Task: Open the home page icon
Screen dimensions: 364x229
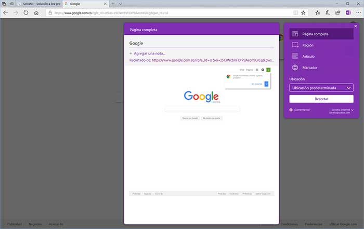Action: click(x=36, y=13)
